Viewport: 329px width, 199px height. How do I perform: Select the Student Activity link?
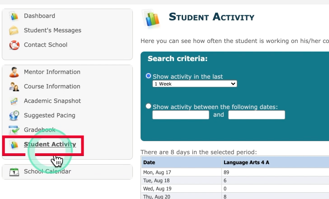50,144
